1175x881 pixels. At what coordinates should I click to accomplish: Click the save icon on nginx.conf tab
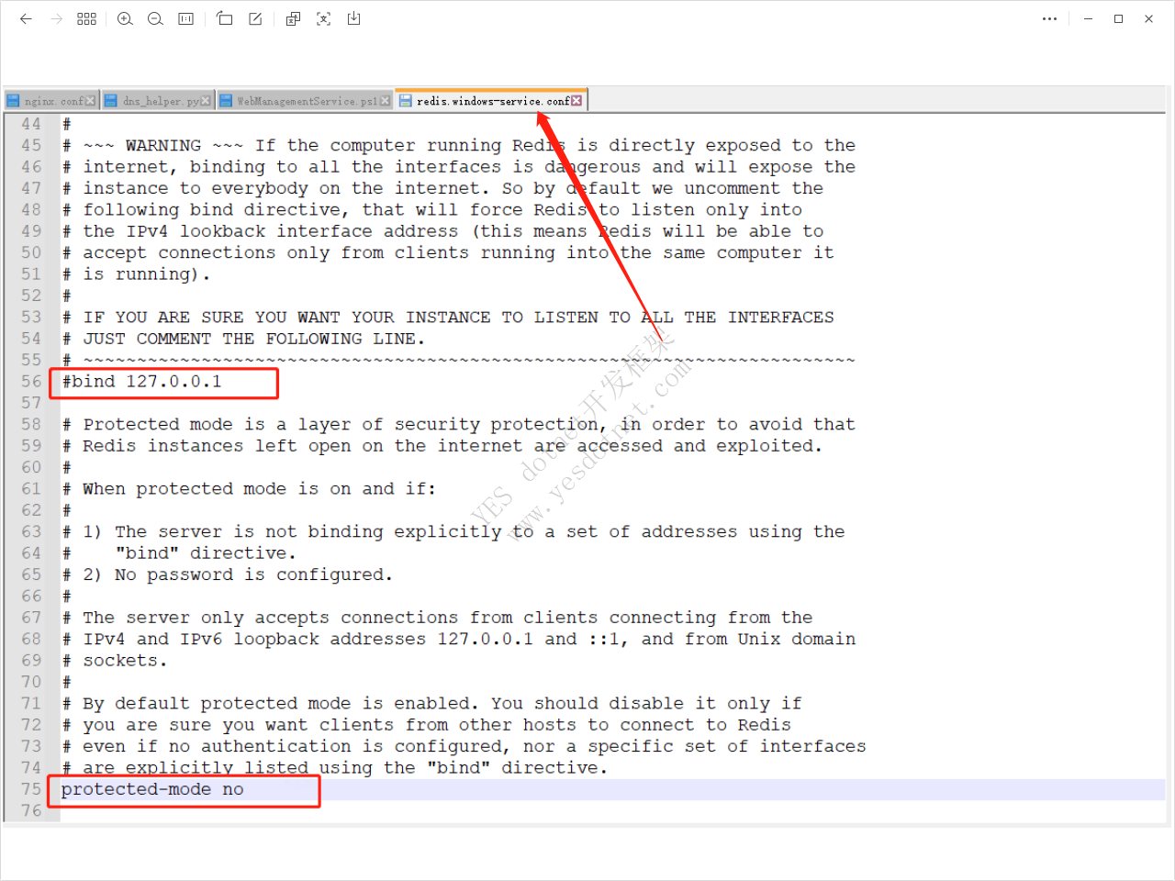14,101
